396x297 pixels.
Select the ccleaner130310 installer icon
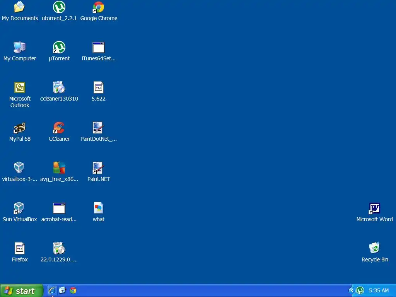tap(59, 87)
